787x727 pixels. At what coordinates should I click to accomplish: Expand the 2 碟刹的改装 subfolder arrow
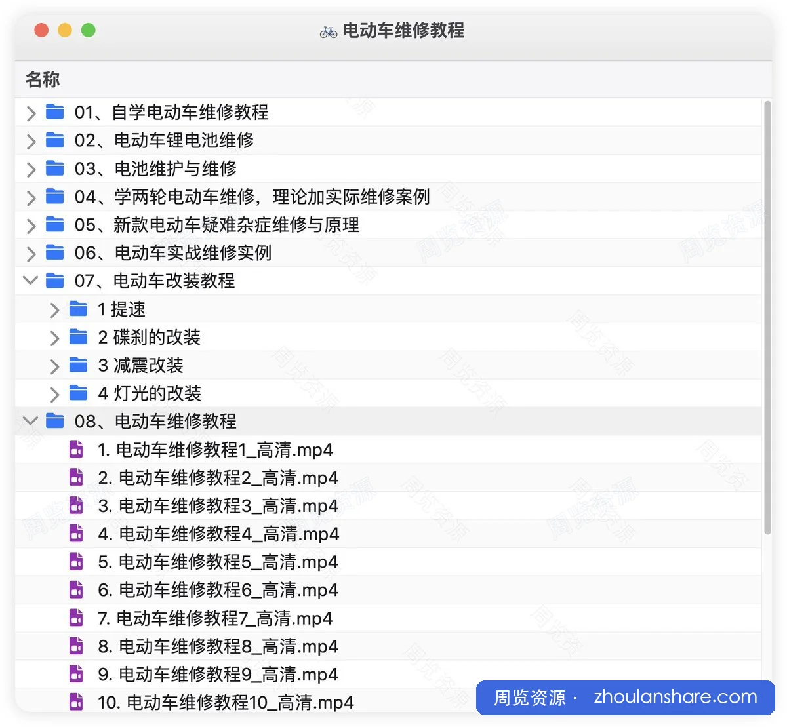(54, 338)
